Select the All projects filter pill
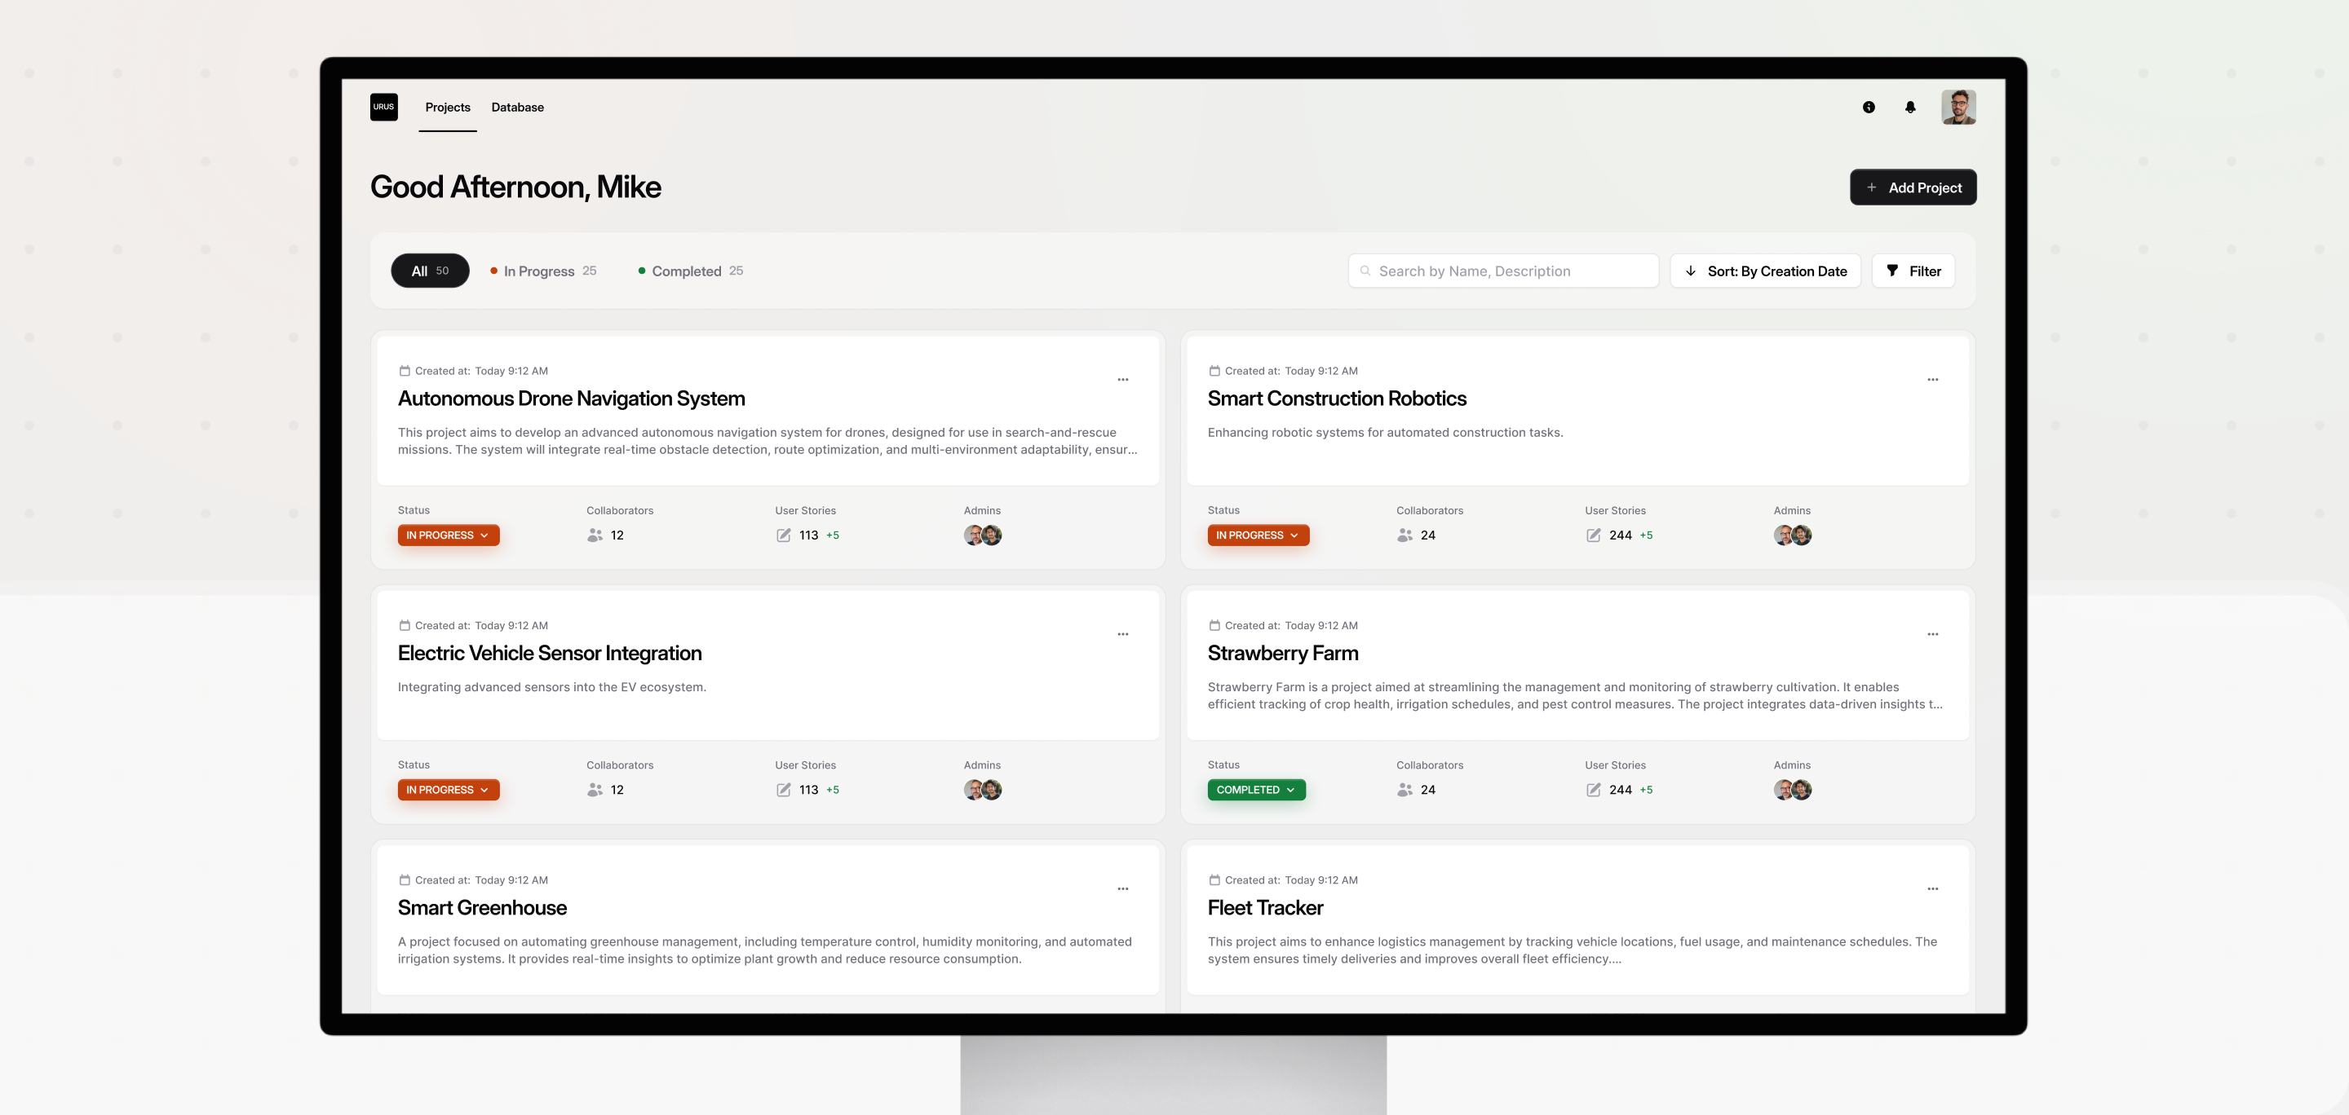This screenshot has width=2349, height=1115. (x=430, y=271)
